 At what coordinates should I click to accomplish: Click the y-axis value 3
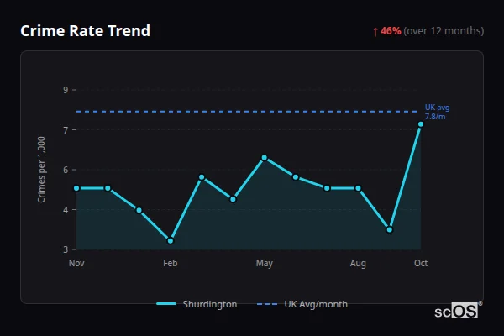click(x=66, y=249)
